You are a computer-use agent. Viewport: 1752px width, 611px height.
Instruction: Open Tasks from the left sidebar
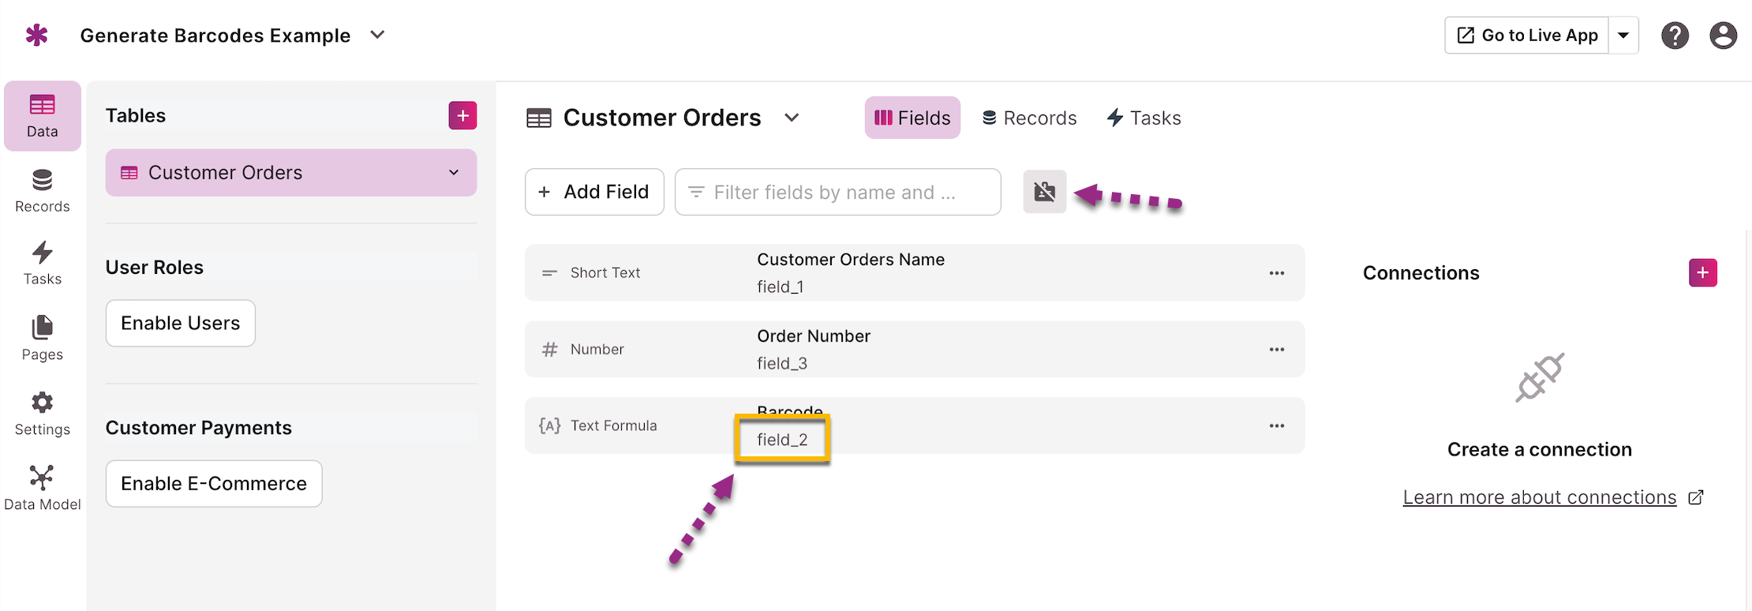[x=43, y=264]
